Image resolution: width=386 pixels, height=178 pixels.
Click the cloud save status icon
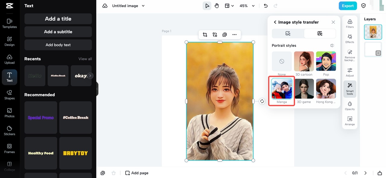(x=105, y=6)
